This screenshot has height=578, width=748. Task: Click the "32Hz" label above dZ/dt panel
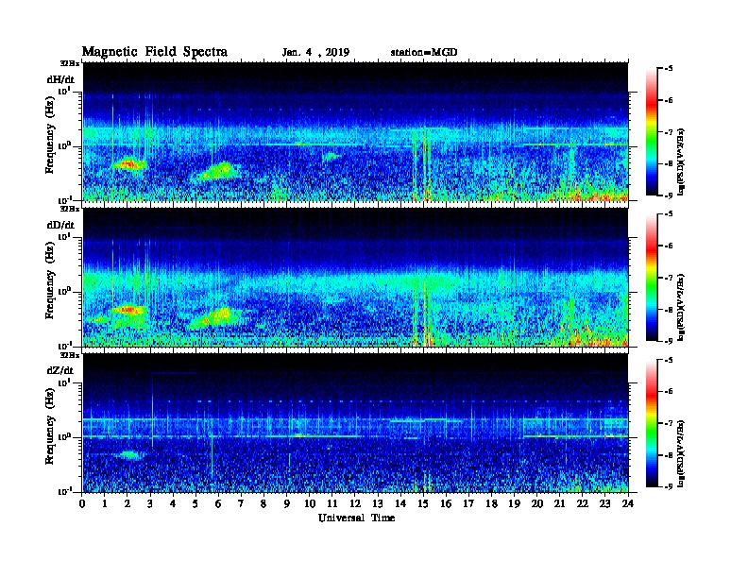click(x=70, y=355)
